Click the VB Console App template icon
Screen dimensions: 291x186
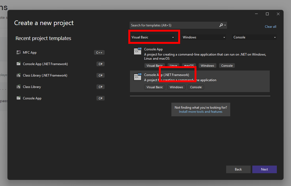click(x=138, y=51)
